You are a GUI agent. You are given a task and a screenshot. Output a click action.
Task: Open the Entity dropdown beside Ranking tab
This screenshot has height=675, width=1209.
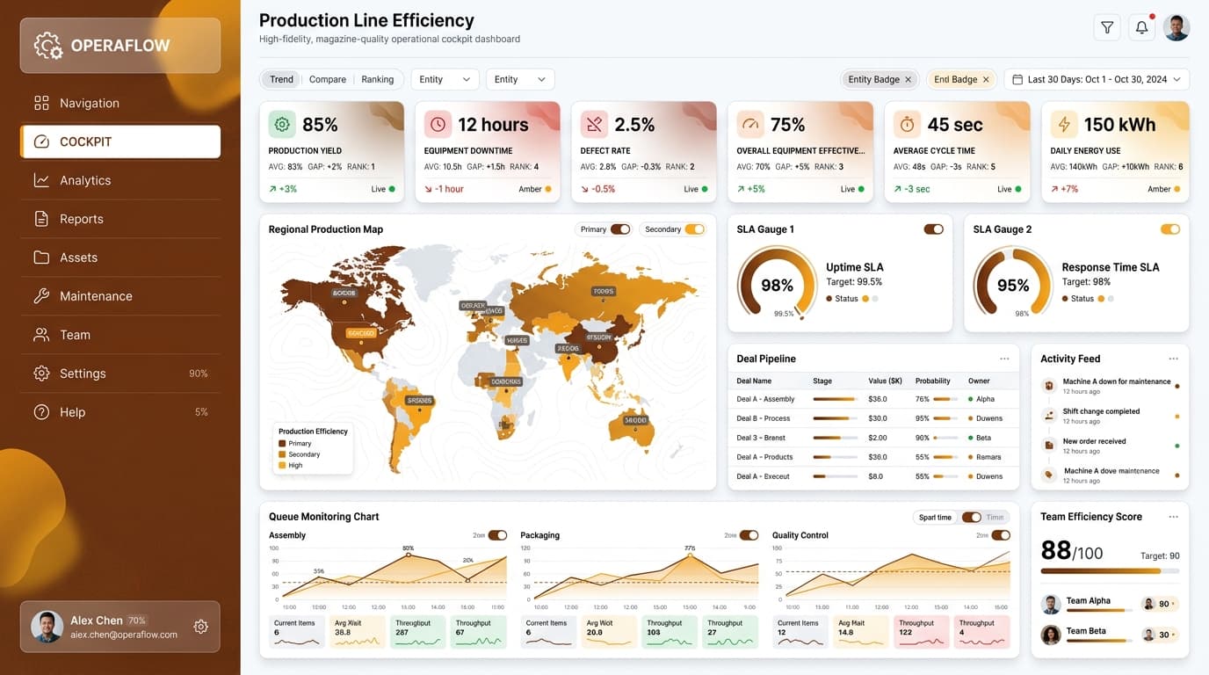click(445, 79)
